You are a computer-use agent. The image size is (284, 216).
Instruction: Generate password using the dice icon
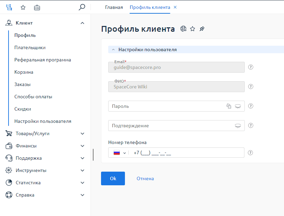click(229, 106)
